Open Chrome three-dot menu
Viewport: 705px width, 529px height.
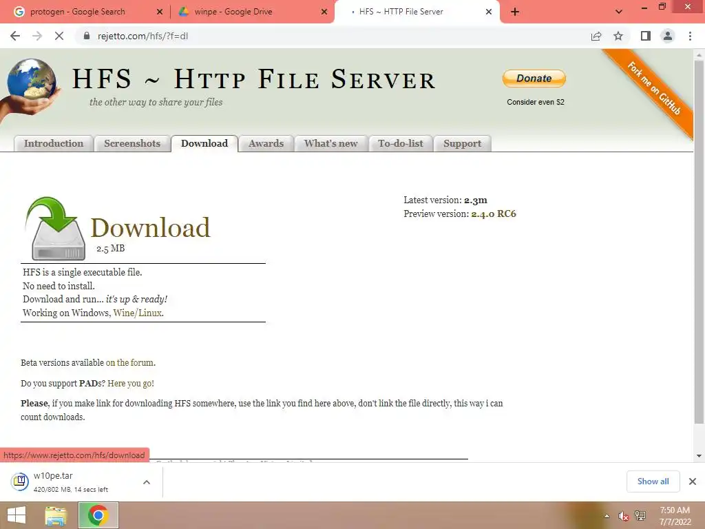point(690,36)
